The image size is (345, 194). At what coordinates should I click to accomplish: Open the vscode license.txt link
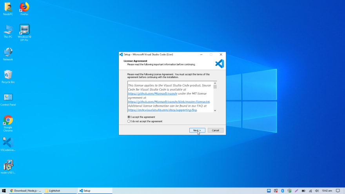point(169,102)
